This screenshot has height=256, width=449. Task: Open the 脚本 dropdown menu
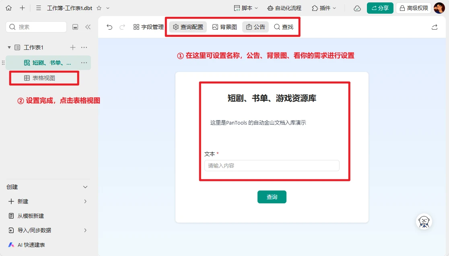pos(246,8)
